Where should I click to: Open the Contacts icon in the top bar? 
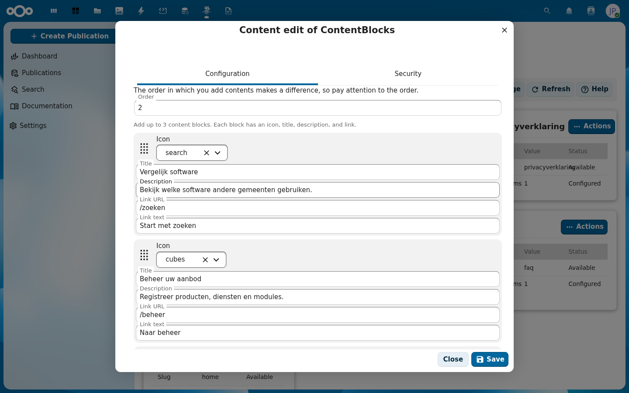click(x=591, y=11)
